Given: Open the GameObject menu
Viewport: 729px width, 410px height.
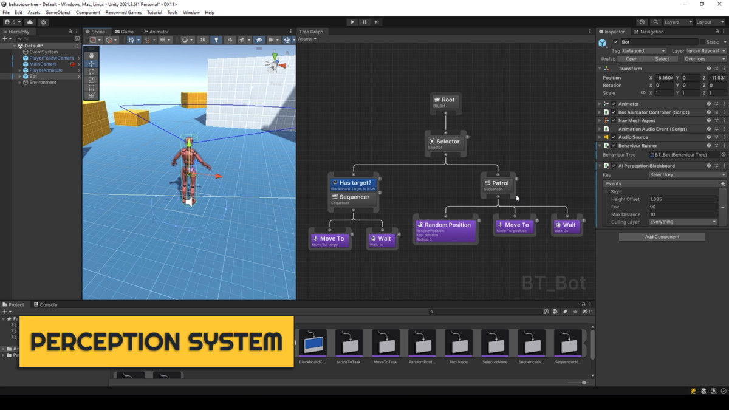Looking at the screenshot, I should pos(58,12).
